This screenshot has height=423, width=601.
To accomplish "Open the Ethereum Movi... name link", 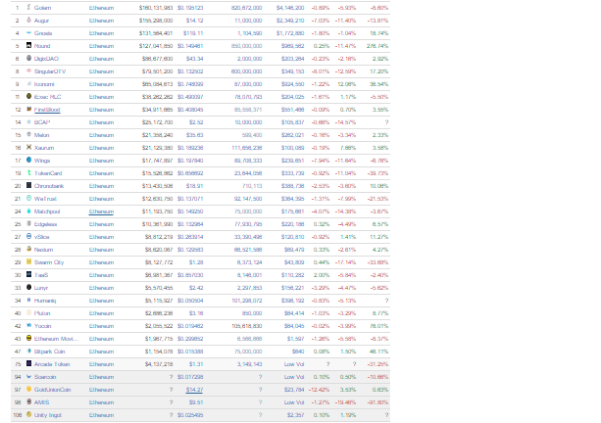I will (56, 339).
